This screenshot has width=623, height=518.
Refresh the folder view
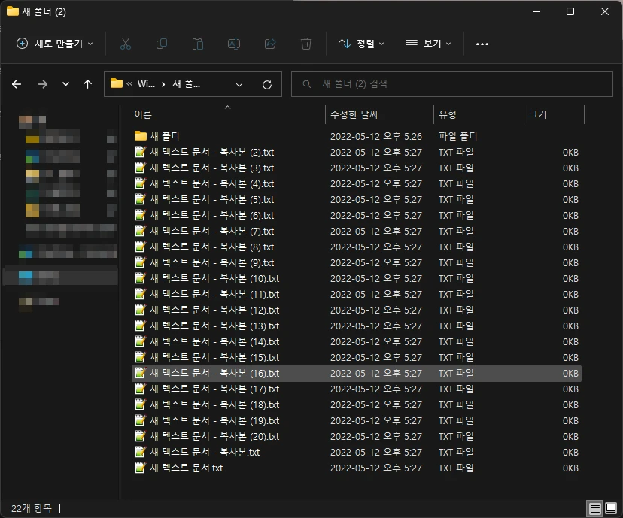pyautogui.click(x=267, y=84)
